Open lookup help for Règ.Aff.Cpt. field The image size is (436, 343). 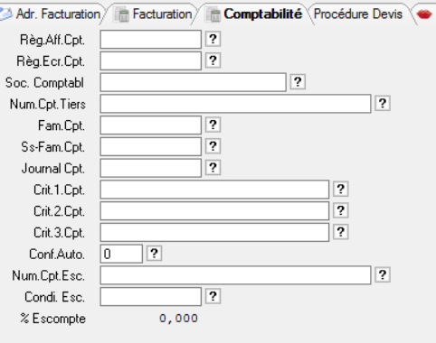point(213,39)
